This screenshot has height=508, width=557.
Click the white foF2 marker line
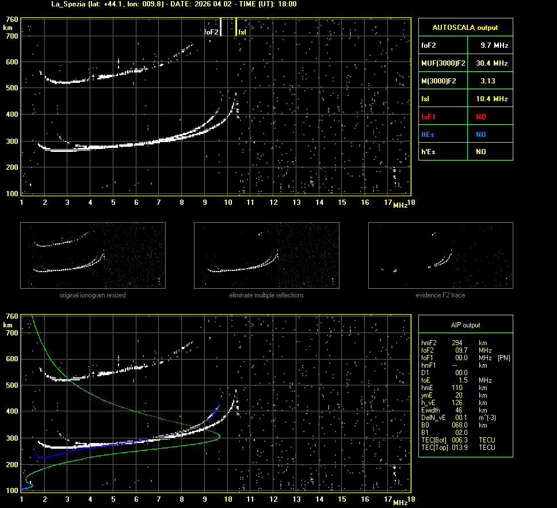221,26
